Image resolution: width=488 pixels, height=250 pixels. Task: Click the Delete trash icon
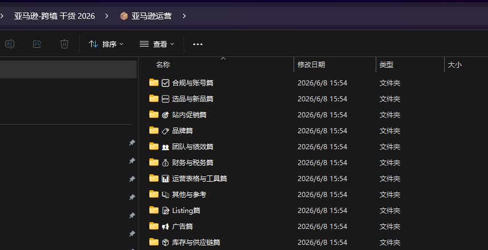point(64,44)
